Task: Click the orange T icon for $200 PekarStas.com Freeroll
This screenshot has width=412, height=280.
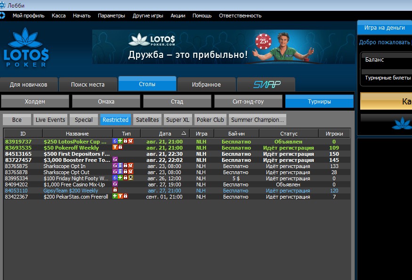Action: (120, 196)
